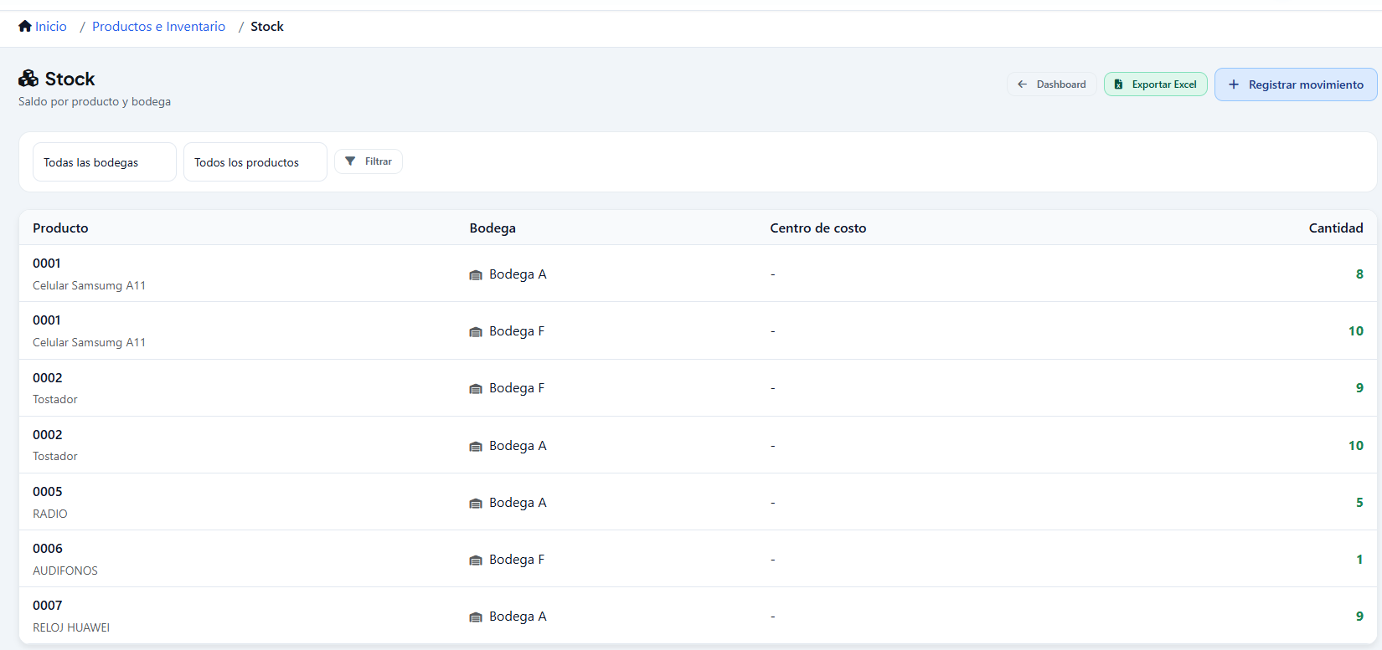Click the Saldo por producto y bodega subtitle
The height and width of the screenshot is (650, 1382).
click(x=95, y=101)
